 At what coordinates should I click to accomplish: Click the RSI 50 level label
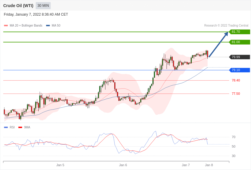(234, 146)
